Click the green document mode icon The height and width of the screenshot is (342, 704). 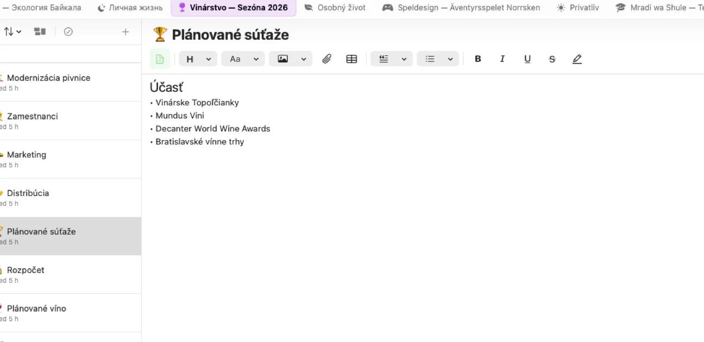click(x=160, y=59)
